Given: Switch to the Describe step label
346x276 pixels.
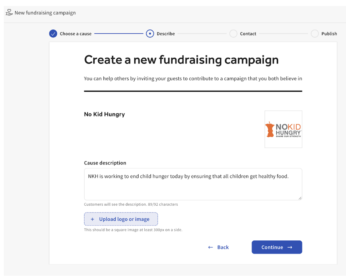Looking at the screenshot, I should click(x=166, y=34).
